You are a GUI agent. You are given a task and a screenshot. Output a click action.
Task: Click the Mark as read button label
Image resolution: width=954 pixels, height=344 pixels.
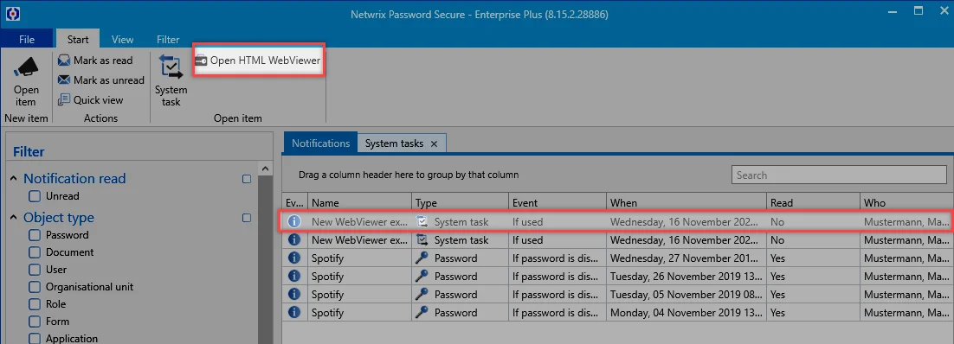(x=103, y=61)
